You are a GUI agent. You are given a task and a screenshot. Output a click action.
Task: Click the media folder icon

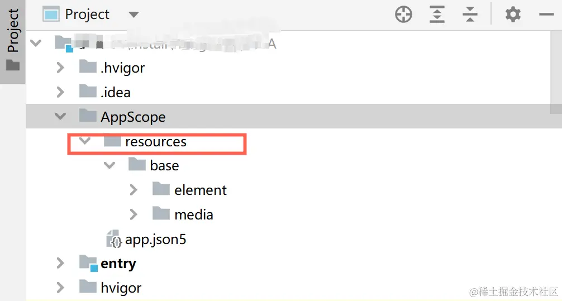[161, 214]
